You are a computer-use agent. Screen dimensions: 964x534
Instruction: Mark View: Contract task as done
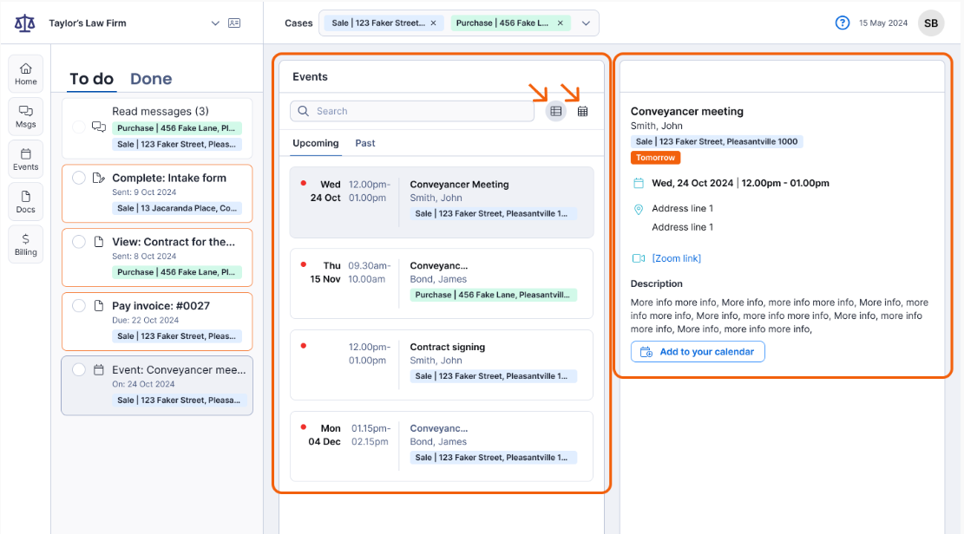tap(79, 242)
